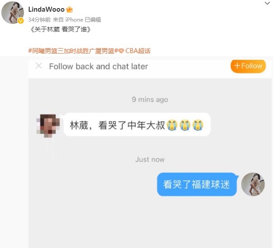Click the blurred sender avatar
Viewport: 273px width, 248px height.
[x=48, y=126]
